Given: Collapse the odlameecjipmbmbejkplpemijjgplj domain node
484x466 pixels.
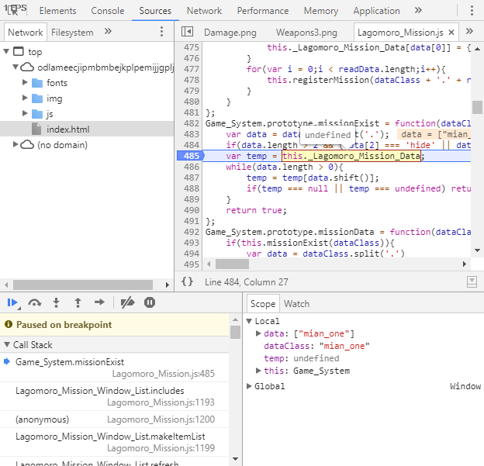Looking at the screenshot, I should click(16, 67).
